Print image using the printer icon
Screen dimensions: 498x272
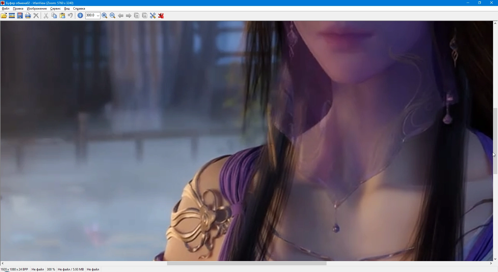(28, 16)
